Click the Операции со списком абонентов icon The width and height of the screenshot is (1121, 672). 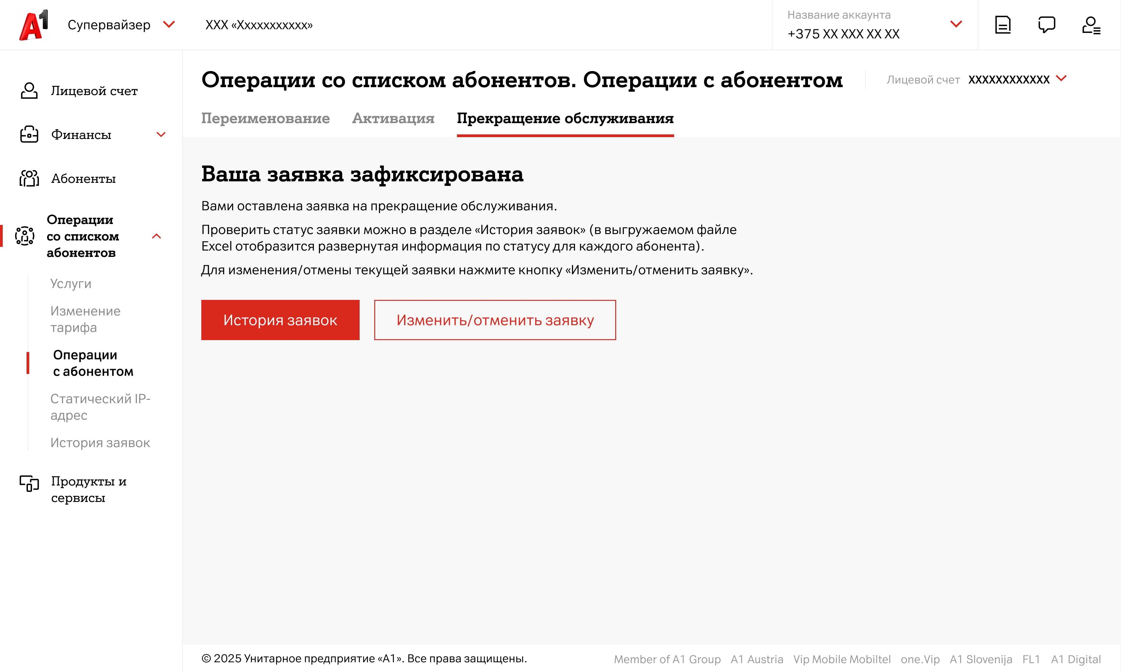(x=24, y=236)
